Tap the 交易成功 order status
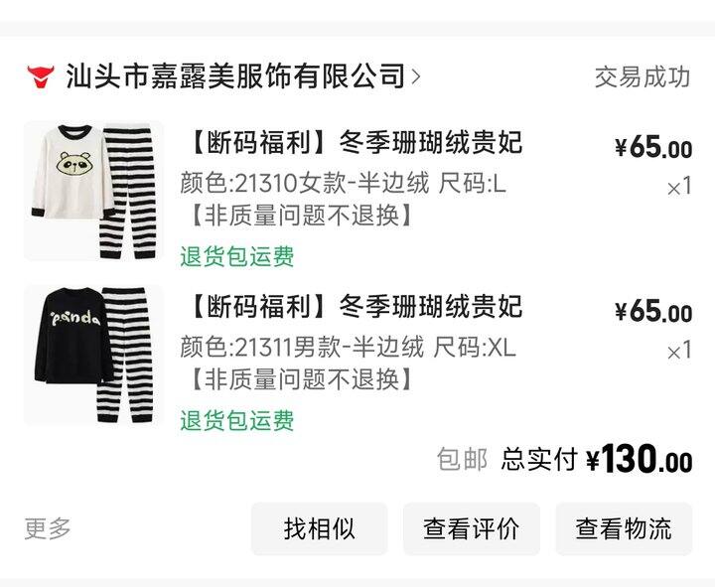Screen dimensions: 715x587 tap(643, 76)
